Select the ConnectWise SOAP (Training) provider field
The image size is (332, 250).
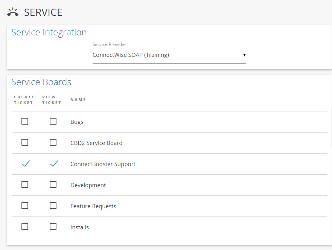(x=169, y=55)
